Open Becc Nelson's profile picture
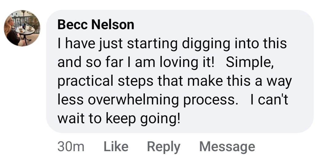 pos(22,28)
